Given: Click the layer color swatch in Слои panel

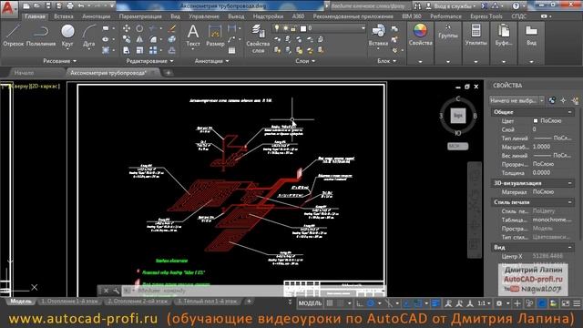Looking at the screenshot, I should pyautogui.click(x=303, y=28).
